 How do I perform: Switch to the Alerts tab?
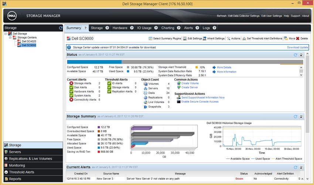[188, 28]
